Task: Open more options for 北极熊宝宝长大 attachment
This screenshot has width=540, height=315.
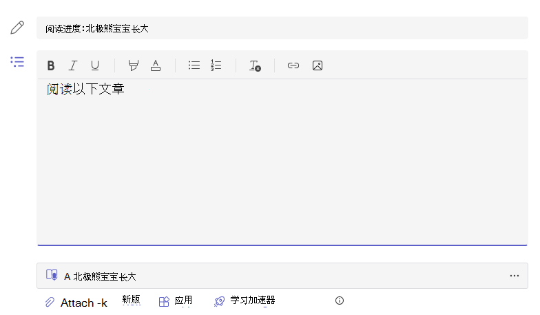Action: click(515, 276)
